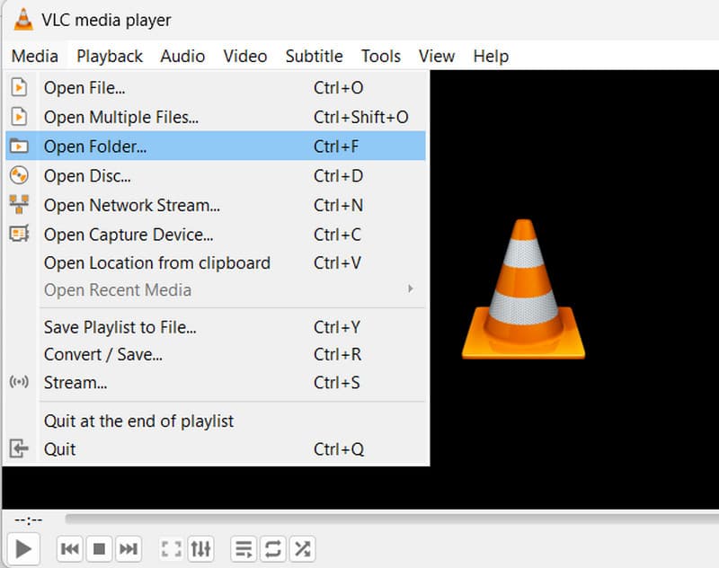Click the elapsed time --:-- label

29,519
